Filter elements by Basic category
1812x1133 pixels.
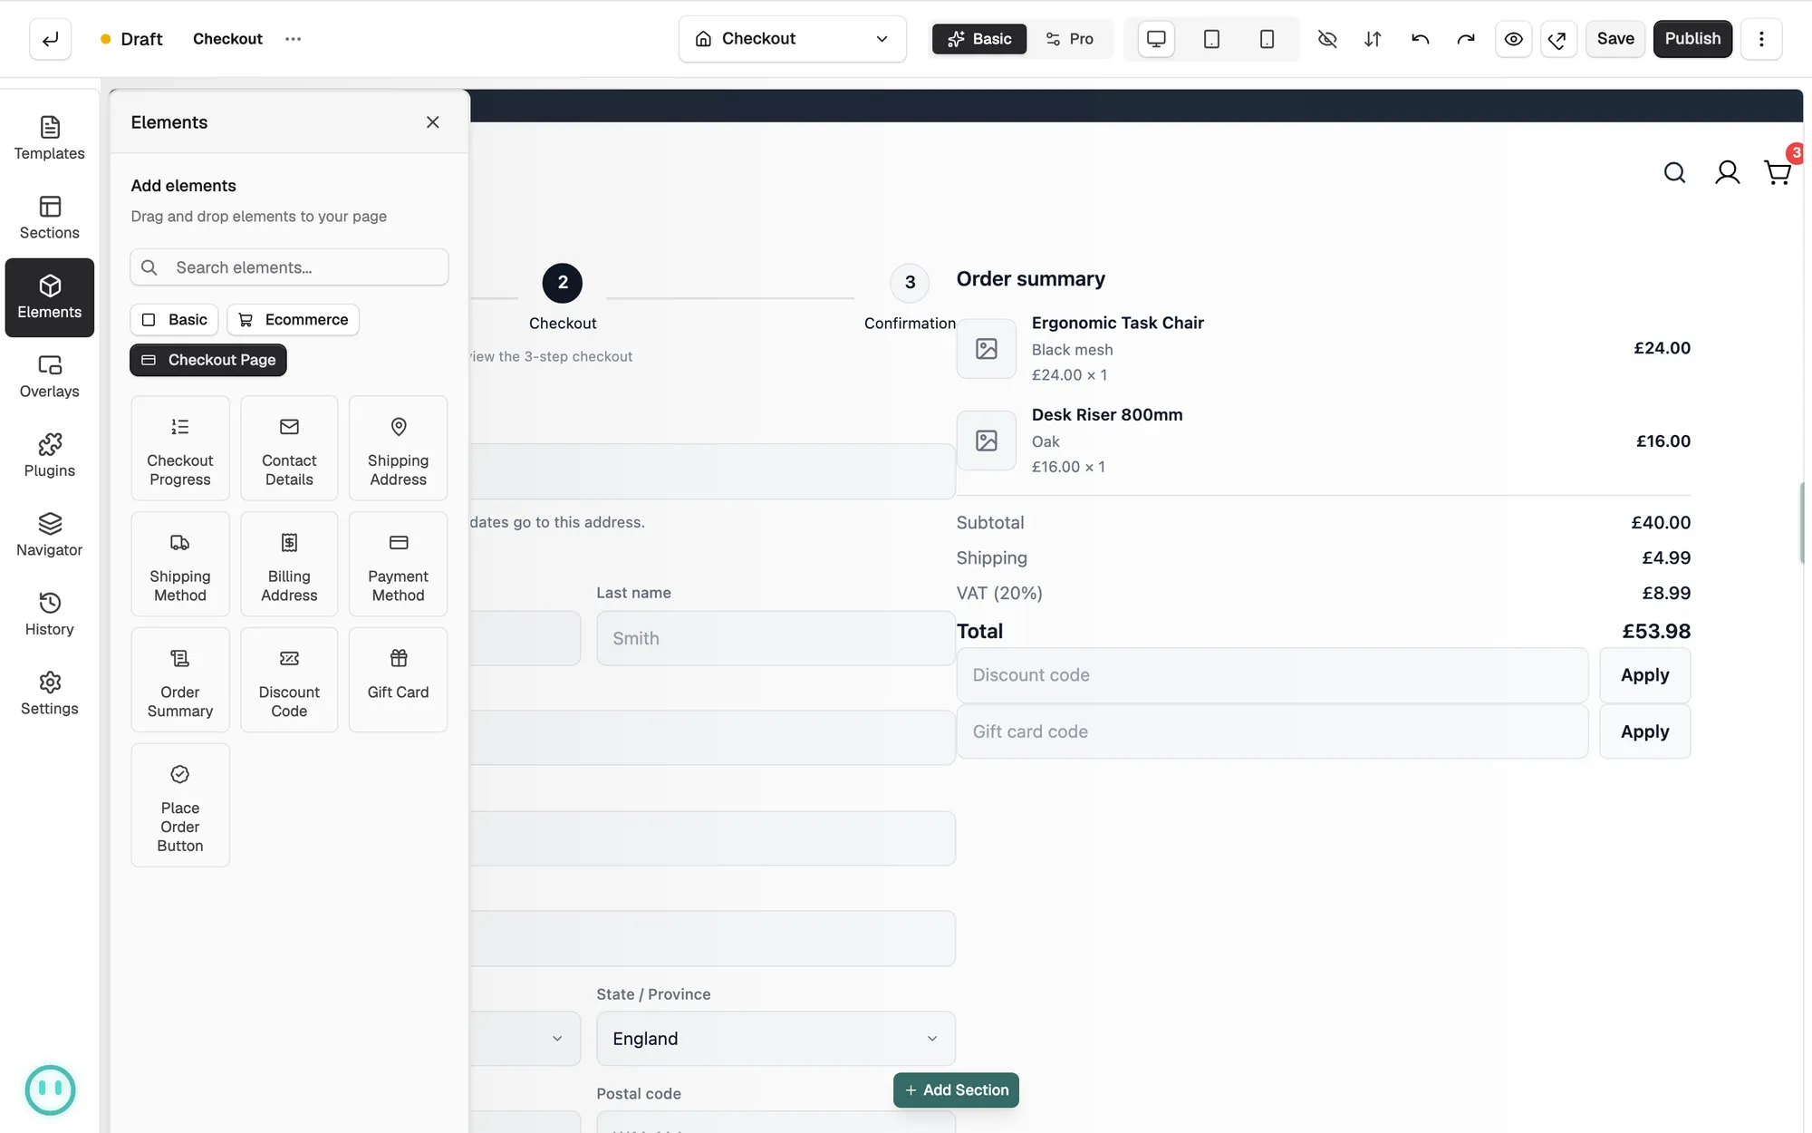pos(175,320)
